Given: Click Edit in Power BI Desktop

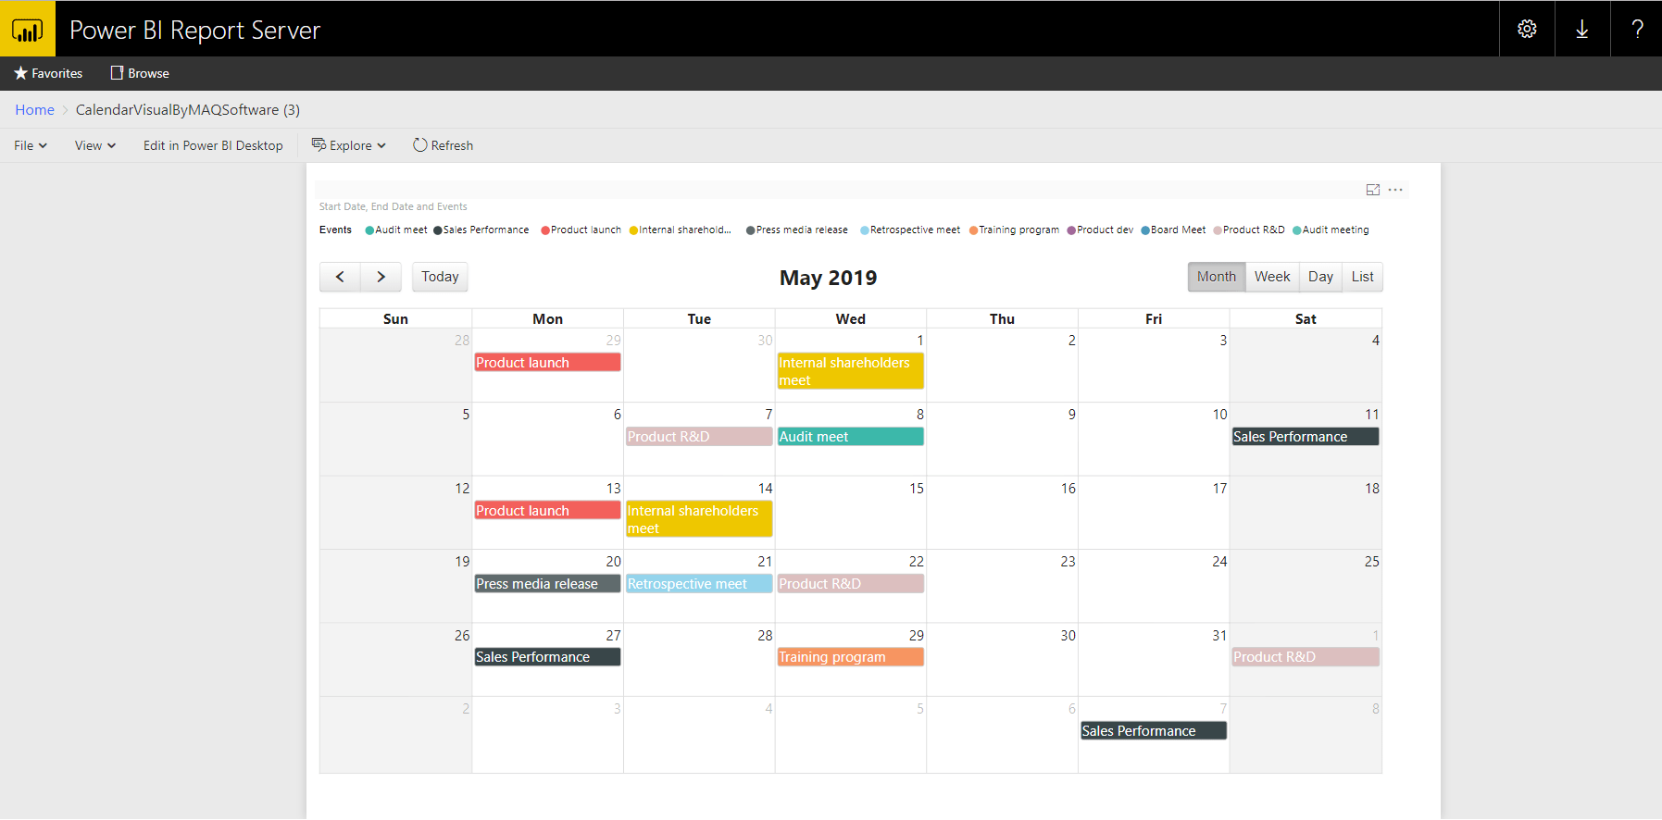Looking at the screenshot, I should [x=213, y=145].
